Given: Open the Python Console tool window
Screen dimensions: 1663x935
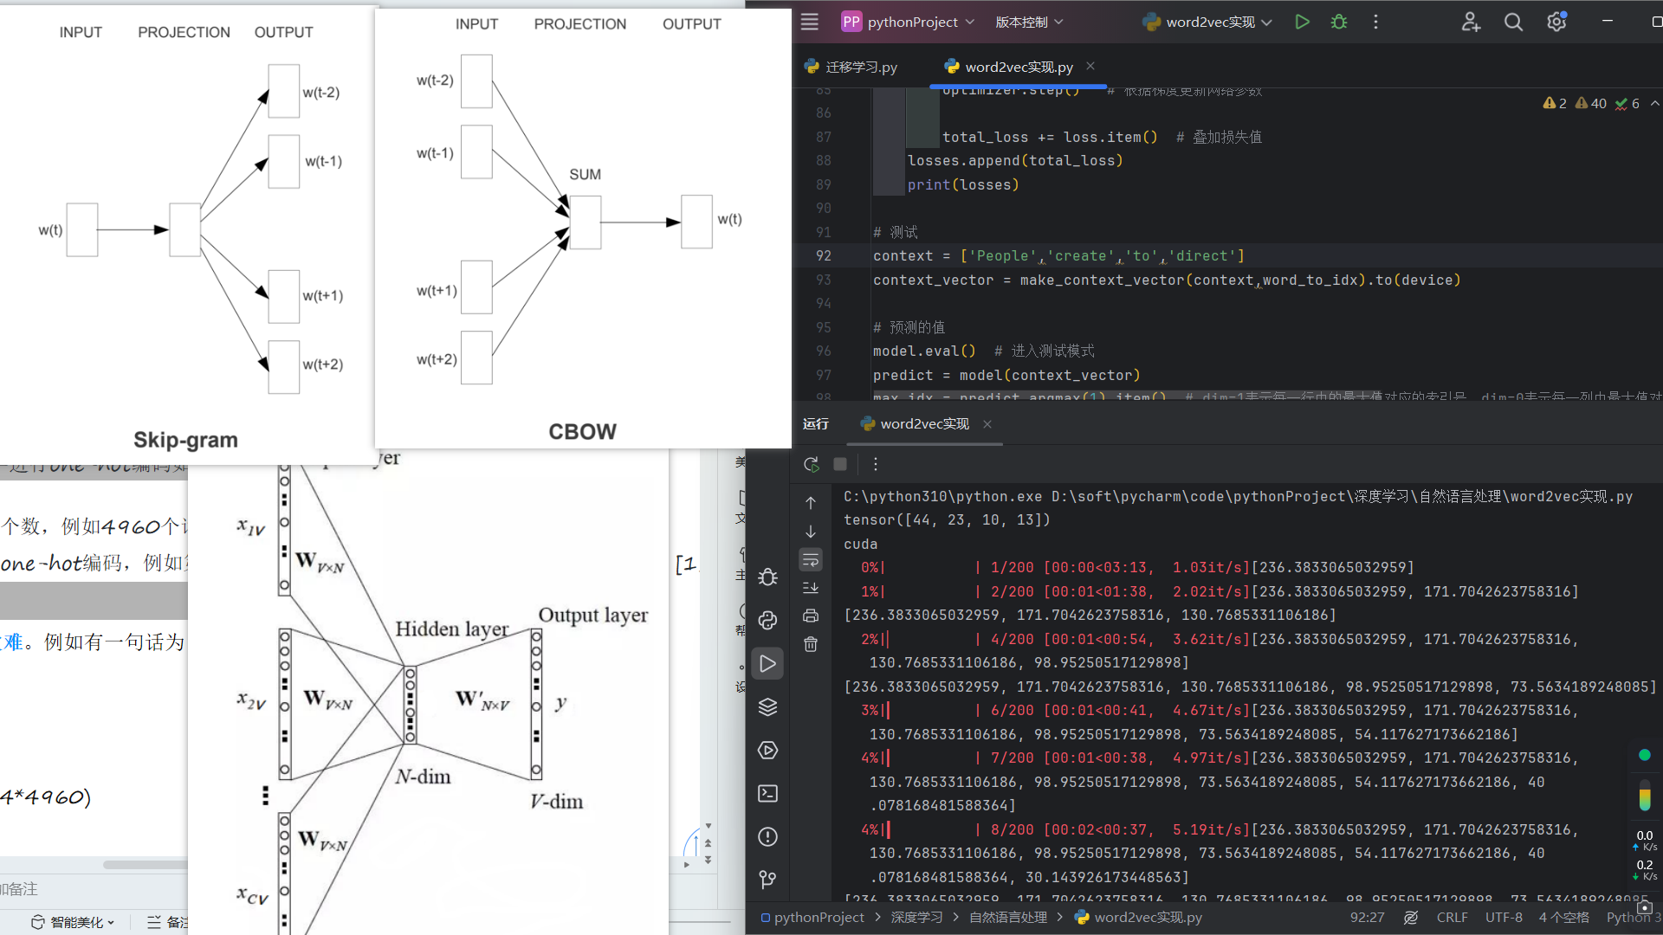Looking at the screenshot, I should click(x=767, y=621).
